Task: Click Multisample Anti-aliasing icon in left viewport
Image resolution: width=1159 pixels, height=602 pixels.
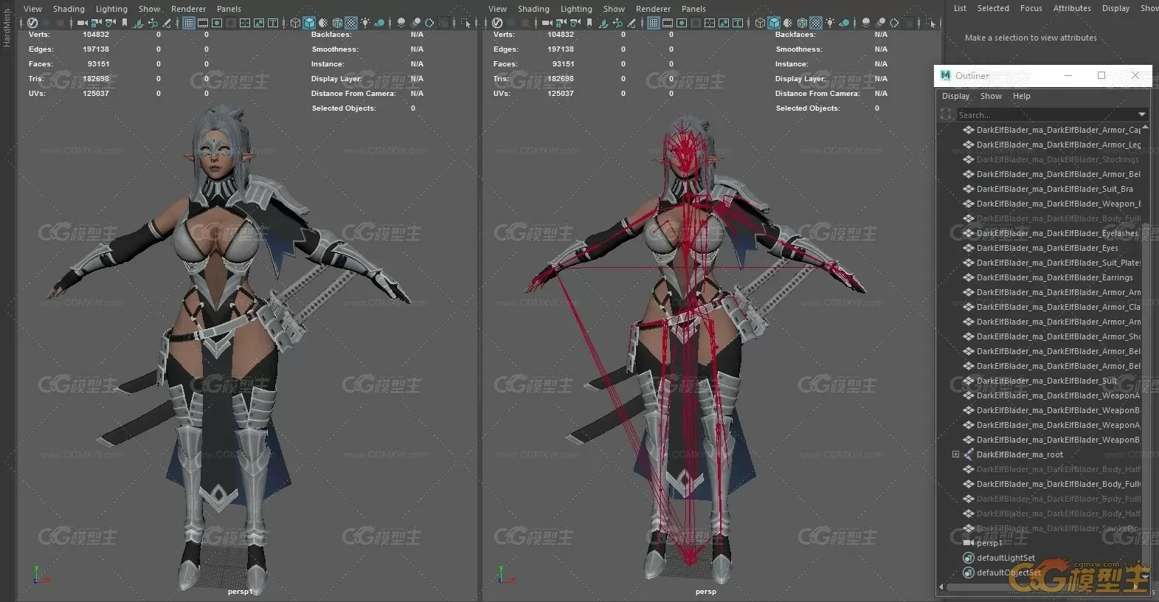Action: (x=429, y=23)
